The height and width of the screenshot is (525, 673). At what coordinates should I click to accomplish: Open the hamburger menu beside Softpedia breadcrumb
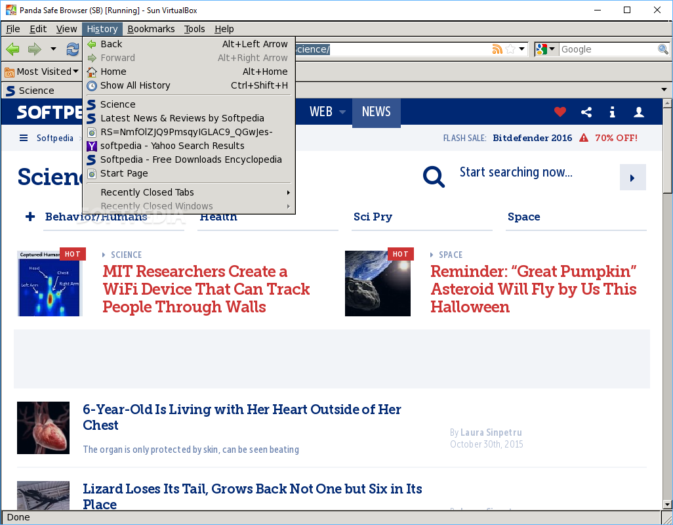pos(24,138)
